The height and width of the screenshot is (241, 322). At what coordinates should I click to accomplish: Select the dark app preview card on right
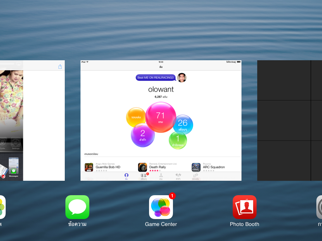tap(290, 120)
